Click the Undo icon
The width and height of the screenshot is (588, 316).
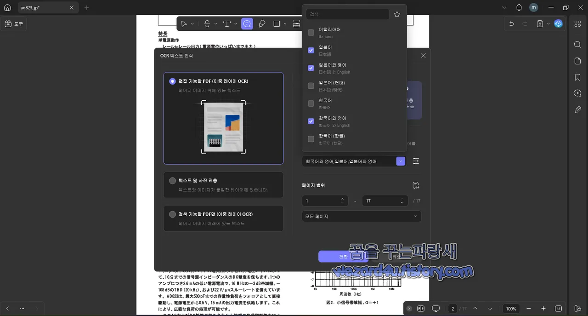[x=511, y=23]
